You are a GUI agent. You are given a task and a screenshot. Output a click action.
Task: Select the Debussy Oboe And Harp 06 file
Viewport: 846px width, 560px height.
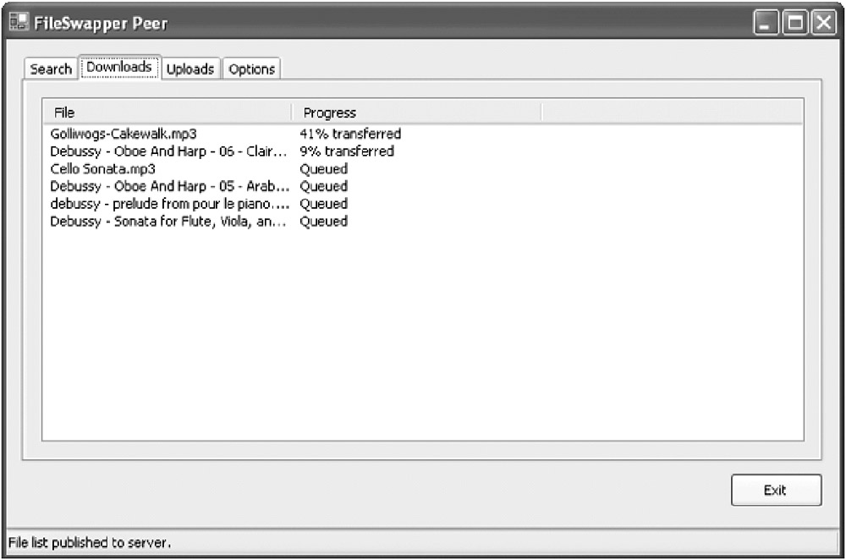168,151
